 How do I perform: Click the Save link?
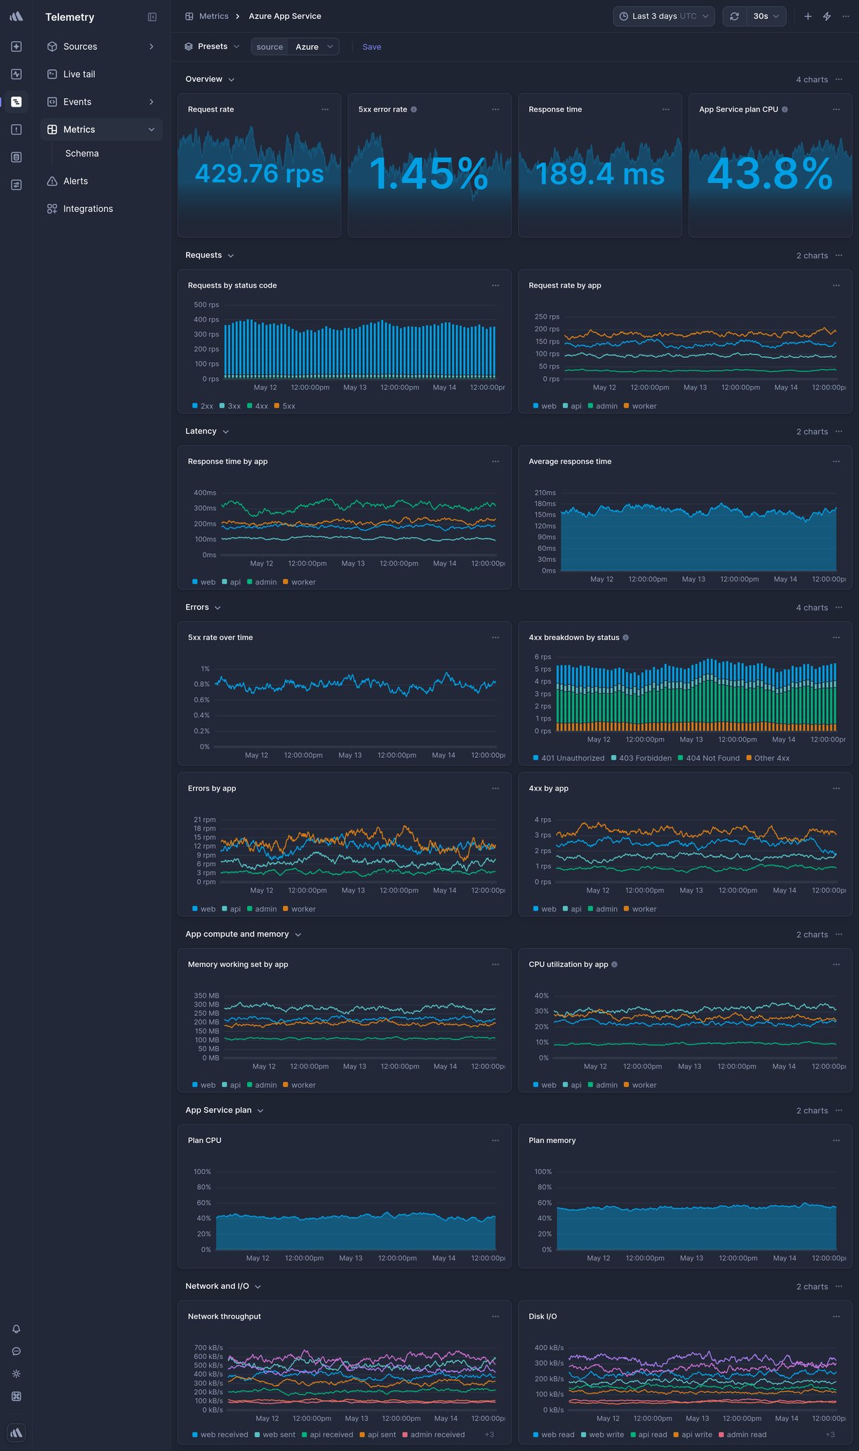[372, 47]
